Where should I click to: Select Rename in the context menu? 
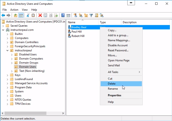pyautogui.click(x=121, y=89)
